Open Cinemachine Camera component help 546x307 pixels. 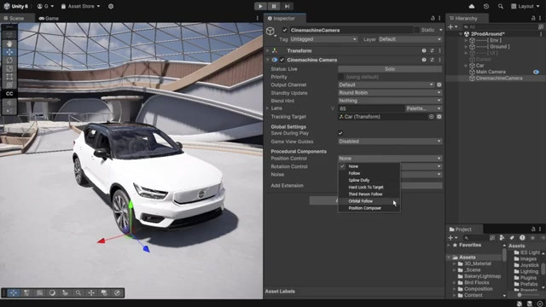click(x=424, y=60)
